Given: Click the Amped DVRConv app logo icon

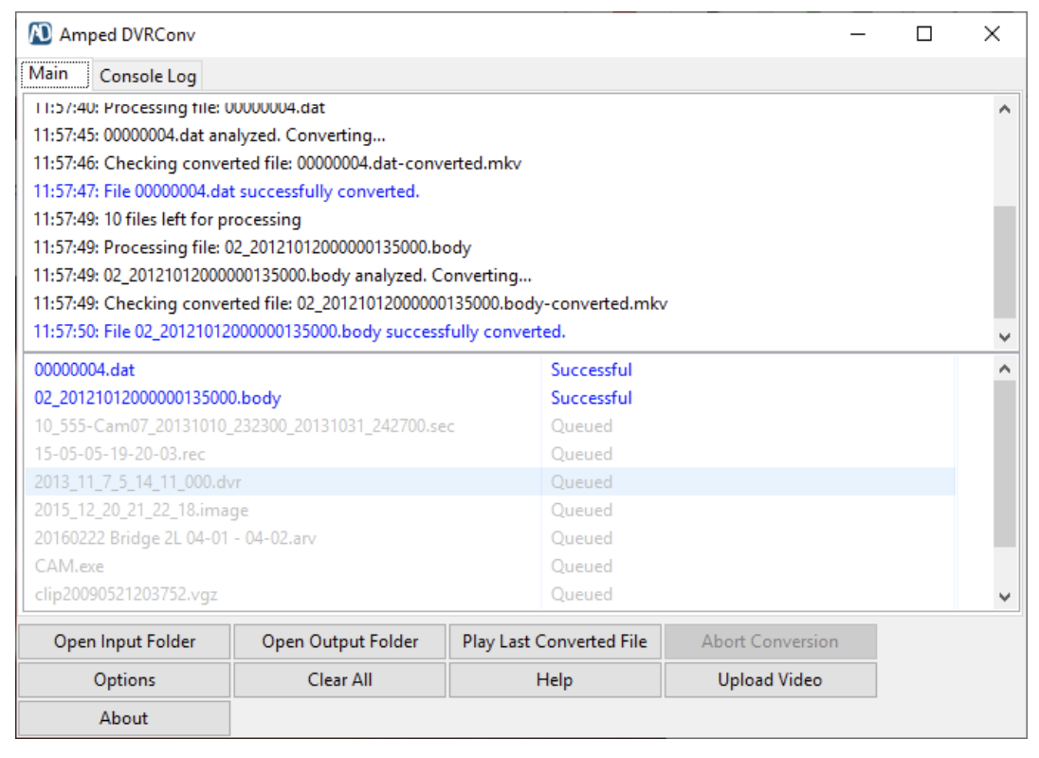Looking at the screenshot, I should click(x=40, y=33).
